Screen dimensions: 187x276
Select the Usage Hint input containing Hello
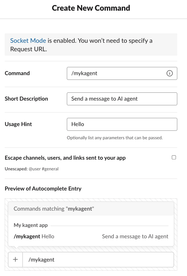122,124
